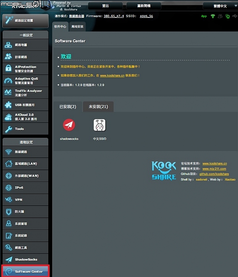Open the 中文SSID plugin icon

click(x=99, y=125)
